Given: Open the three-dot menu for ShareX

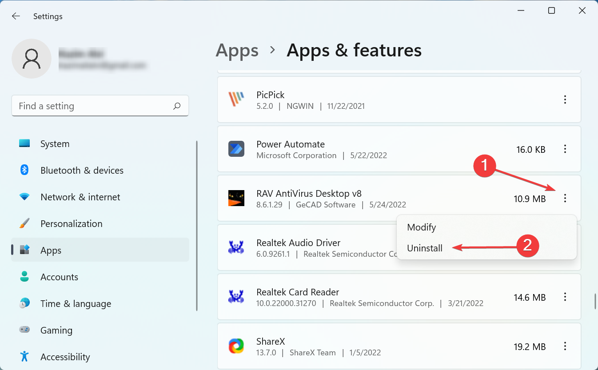Looking at the screenshot, I should (x=565, y=346).
